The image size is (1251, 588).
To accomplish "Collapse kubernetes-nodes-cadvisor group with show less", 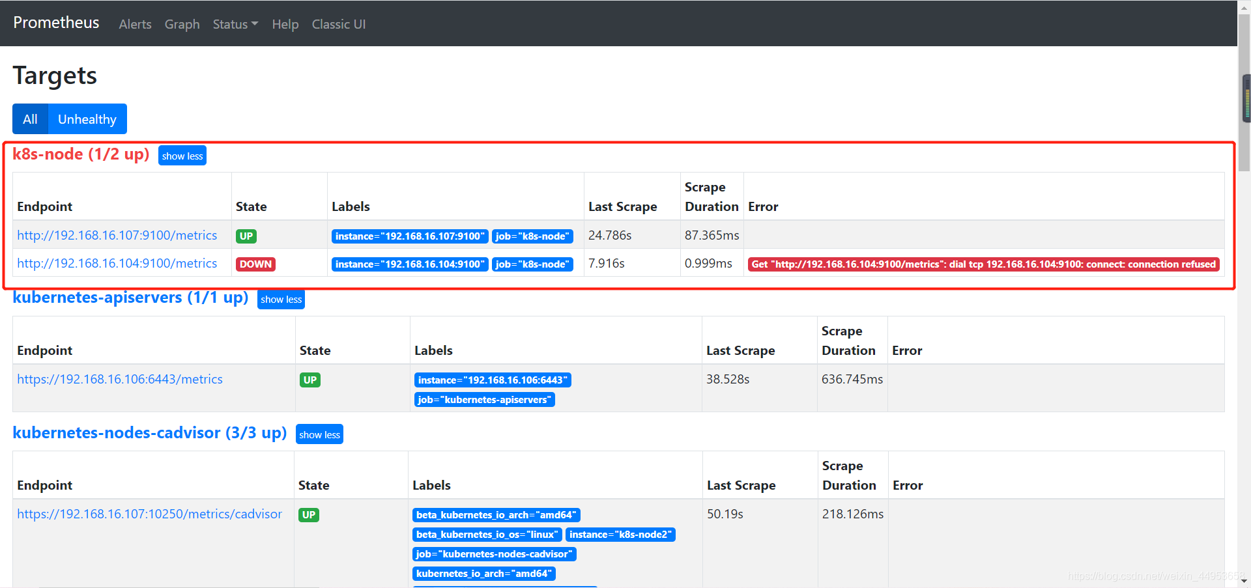I will coord(319,434).
